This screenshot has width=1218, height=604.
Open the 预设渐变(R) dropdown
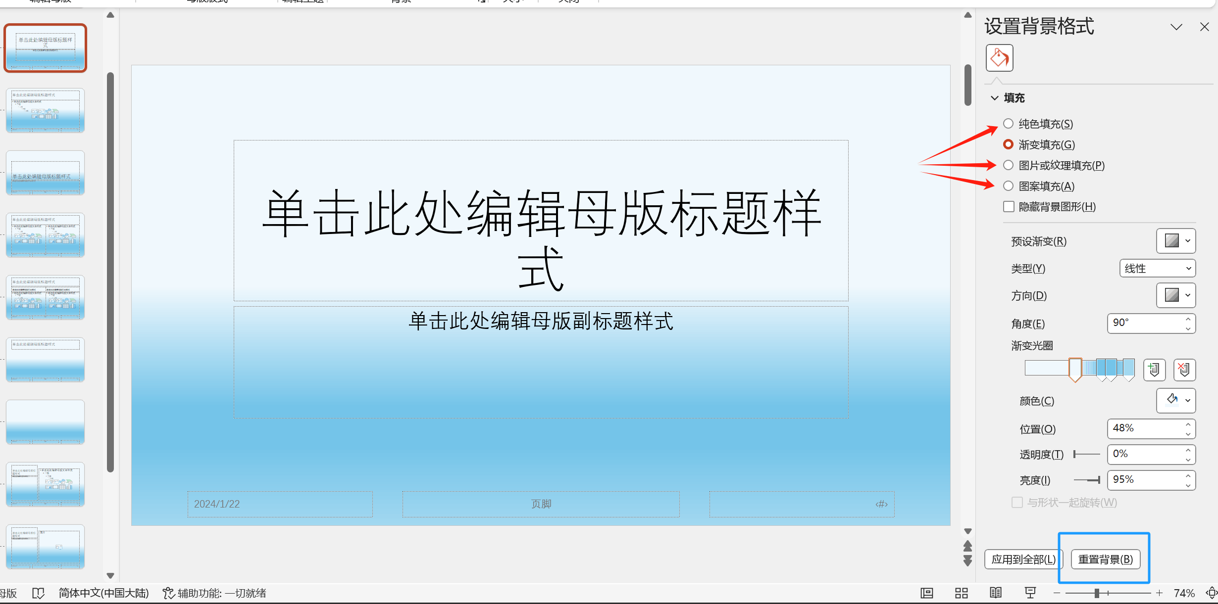[x=1176, y=241]
